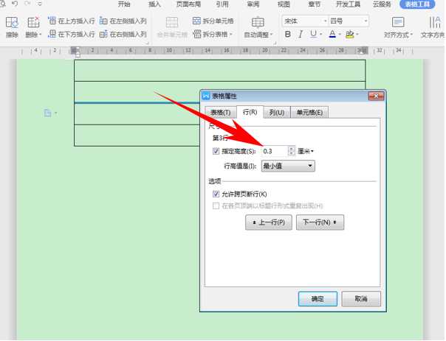
Task: Click Previous Row 上一行(P) button
Action: 269,222
